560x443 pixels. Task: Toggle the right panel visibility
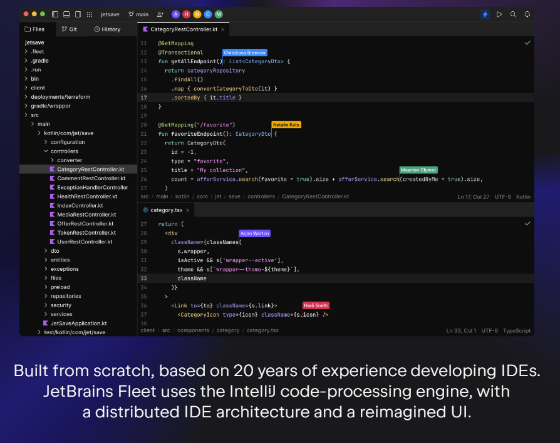pyautogui.click(x=78, y=14)
